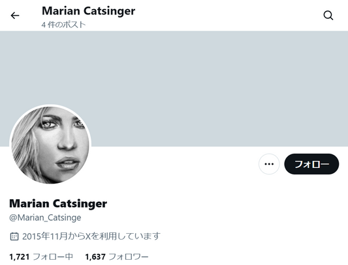
Task: Click the calendar icon beside join date
Action: [x=14, y=236]
